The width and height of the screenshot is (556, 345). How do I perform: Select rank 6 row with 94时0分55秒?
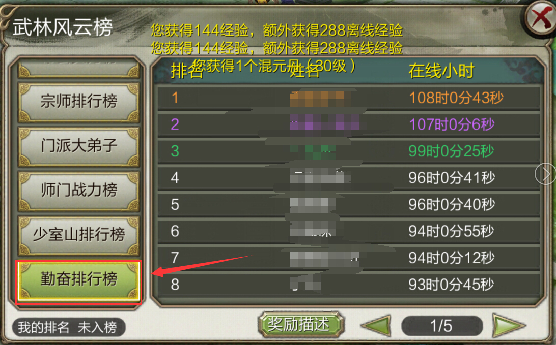click(349, 231)
